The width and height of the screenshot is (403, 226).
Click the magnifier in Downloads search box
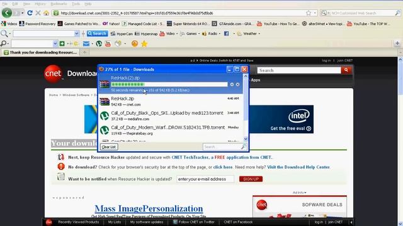[x=243, y=147]
